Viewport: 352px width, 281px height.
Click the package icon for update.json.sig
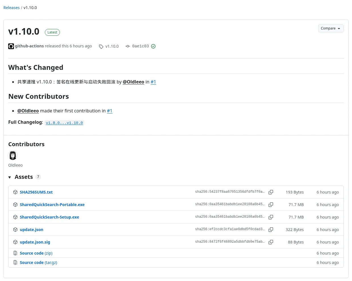(x=15, y=242)
